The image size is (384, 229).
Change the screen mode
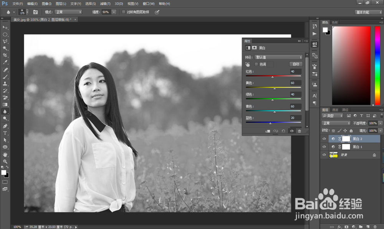tap(5, 189)
